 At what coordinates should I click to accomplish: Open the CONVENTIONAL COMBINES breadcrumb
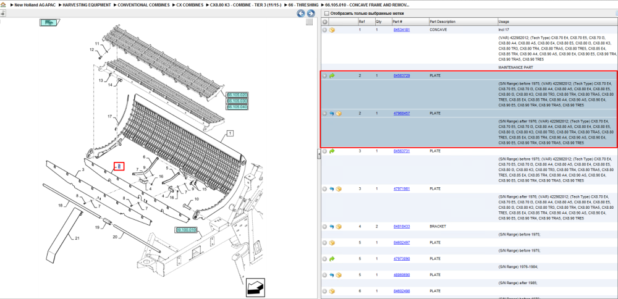pyautogui.click(x=143, y=5)
